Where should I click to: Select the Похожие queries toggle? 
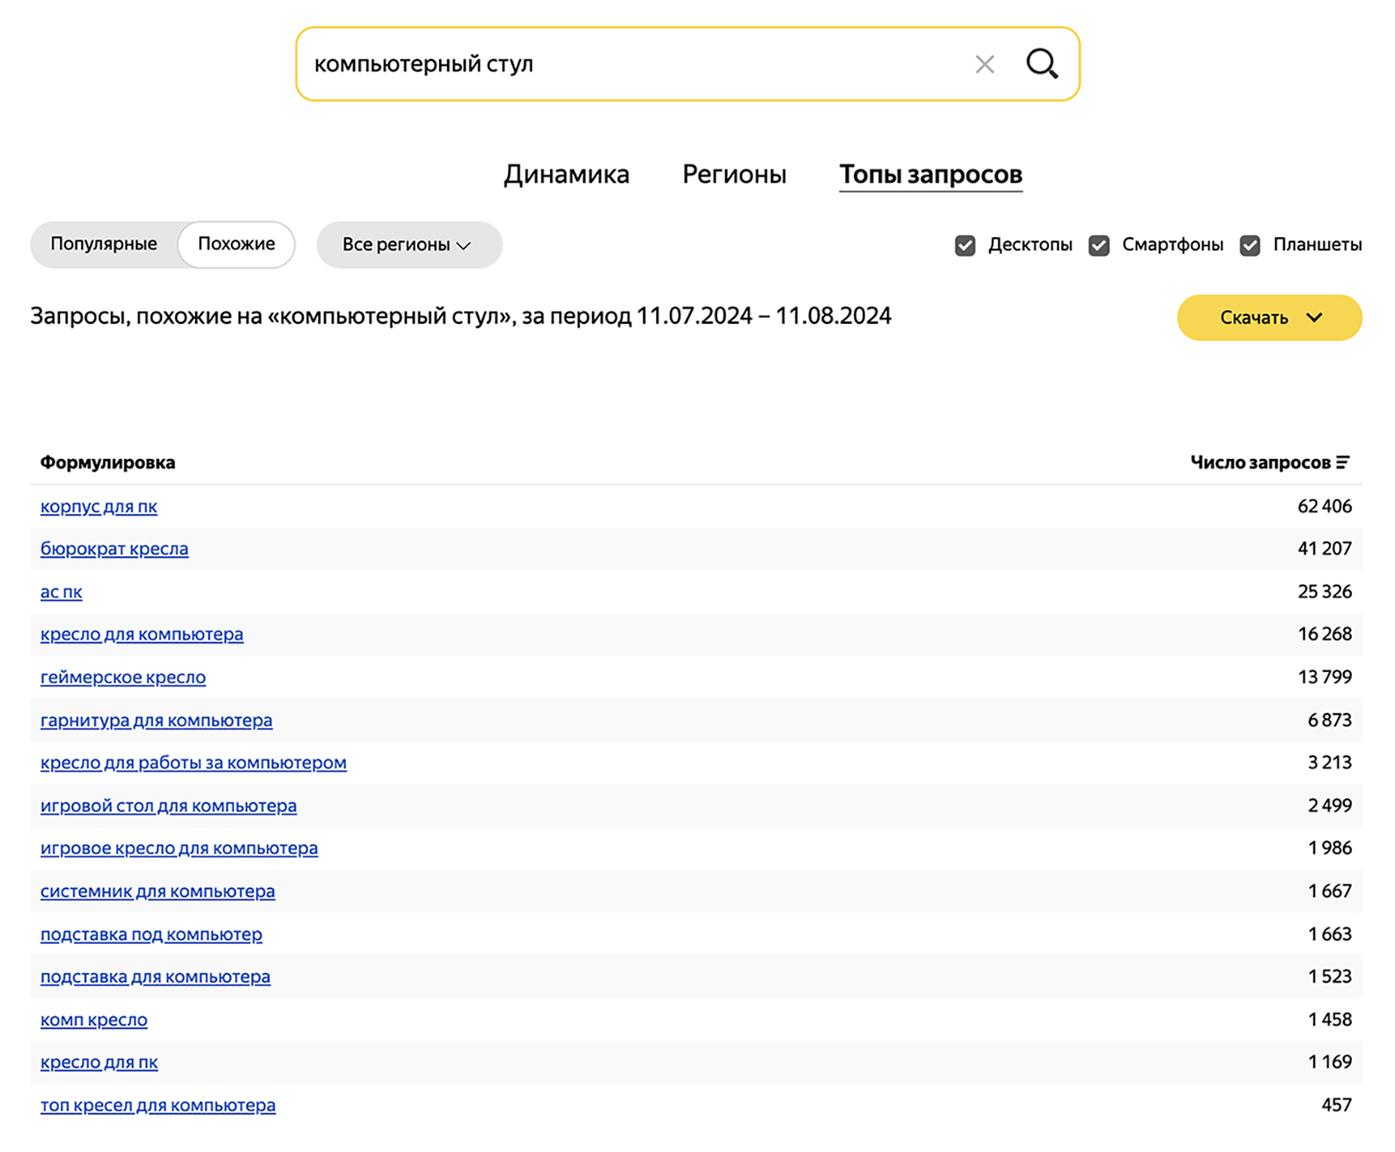[236, 244]
